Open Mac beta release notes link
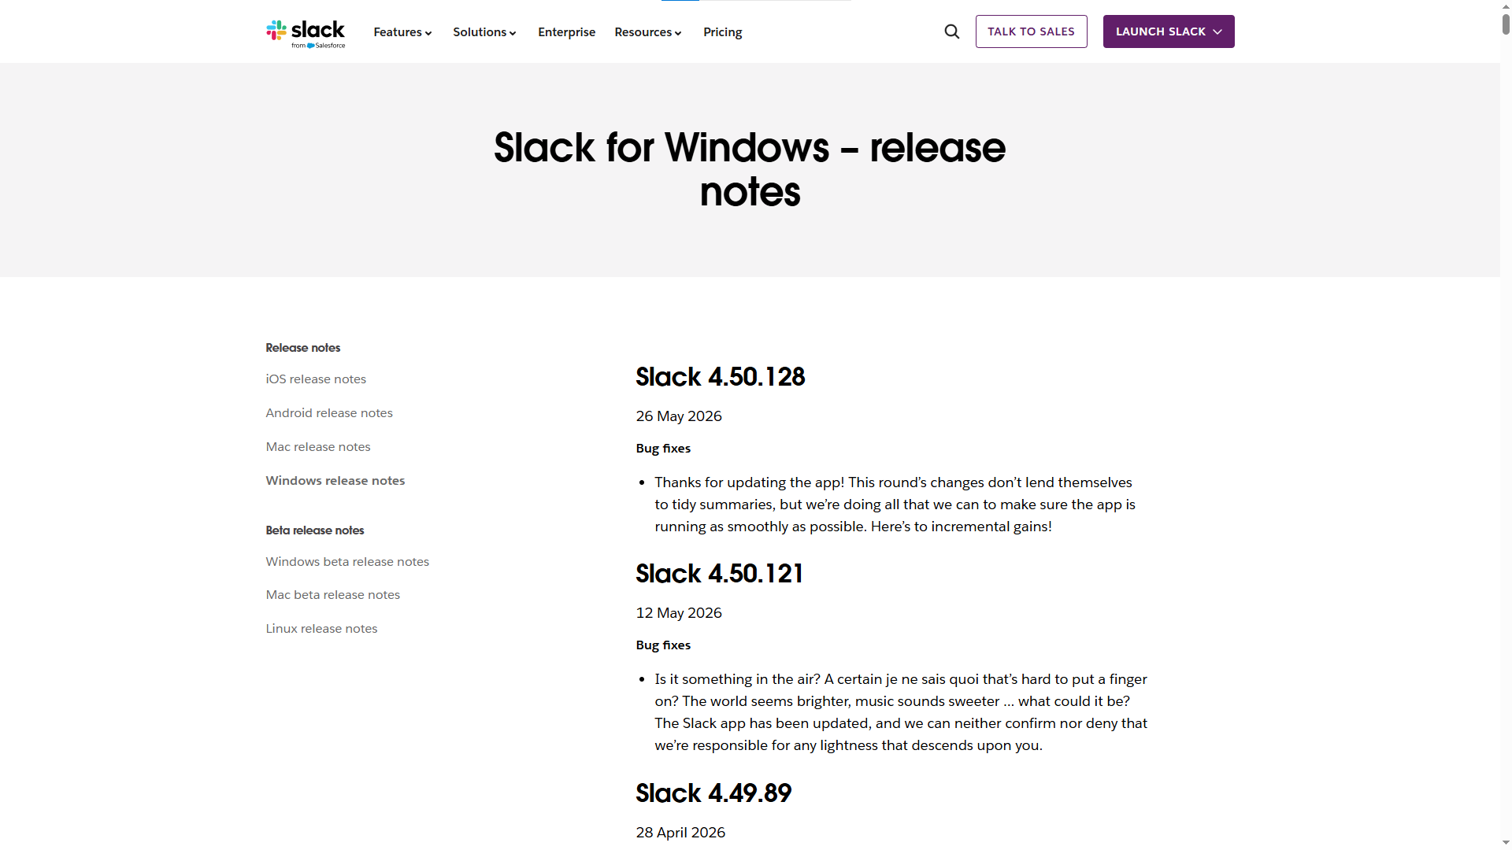 [333, 595]
